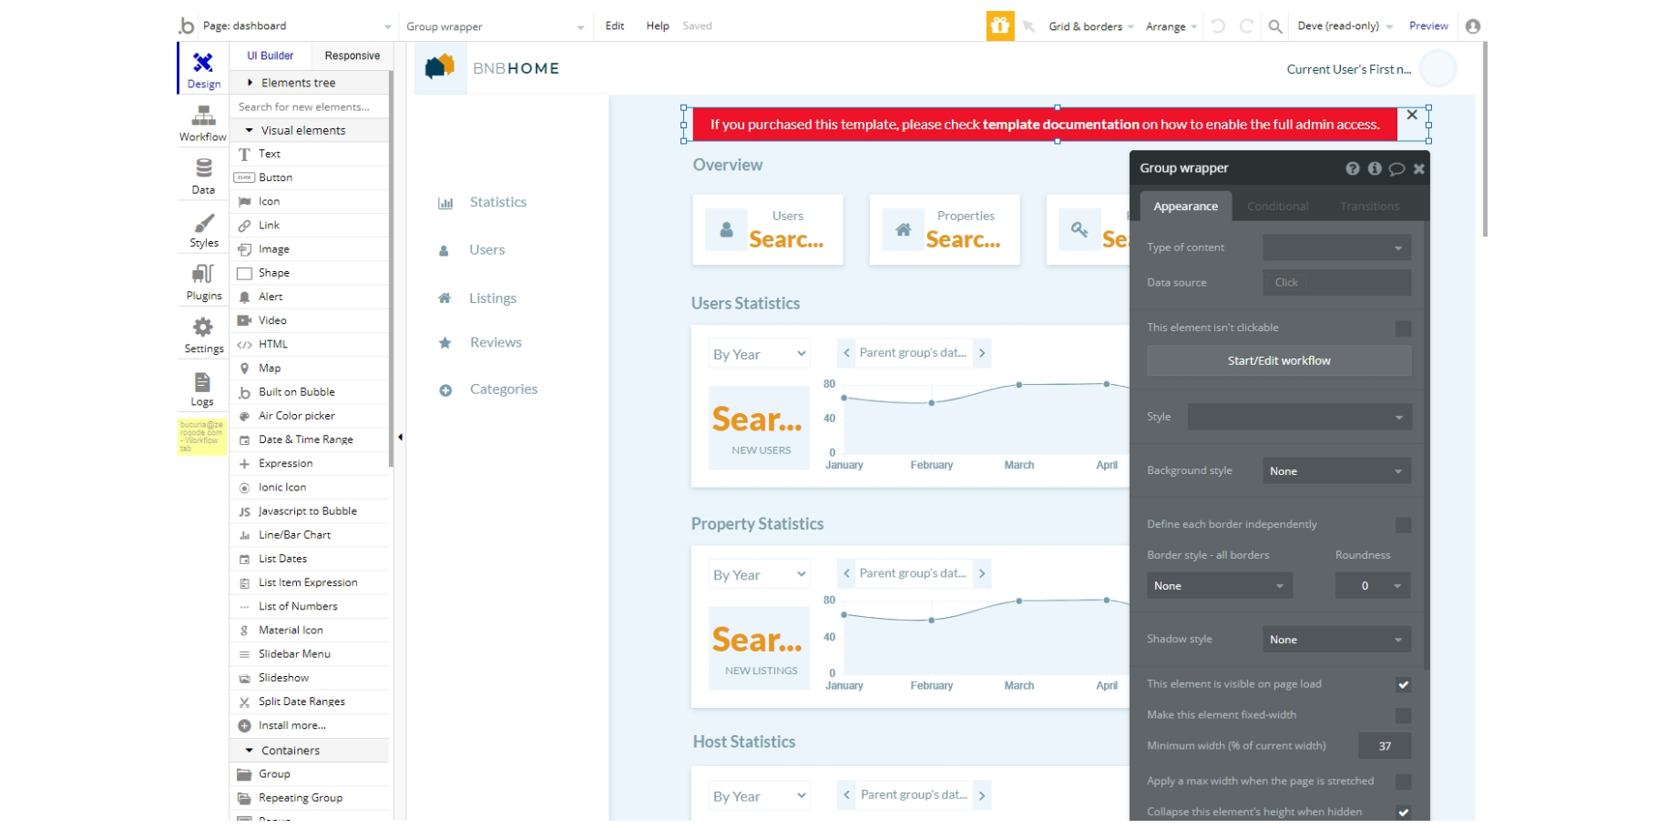Image resolution: width=1667 pixels, height=828 pixels.
Task: Open the Plugins section
Action: tap(203, 282)
